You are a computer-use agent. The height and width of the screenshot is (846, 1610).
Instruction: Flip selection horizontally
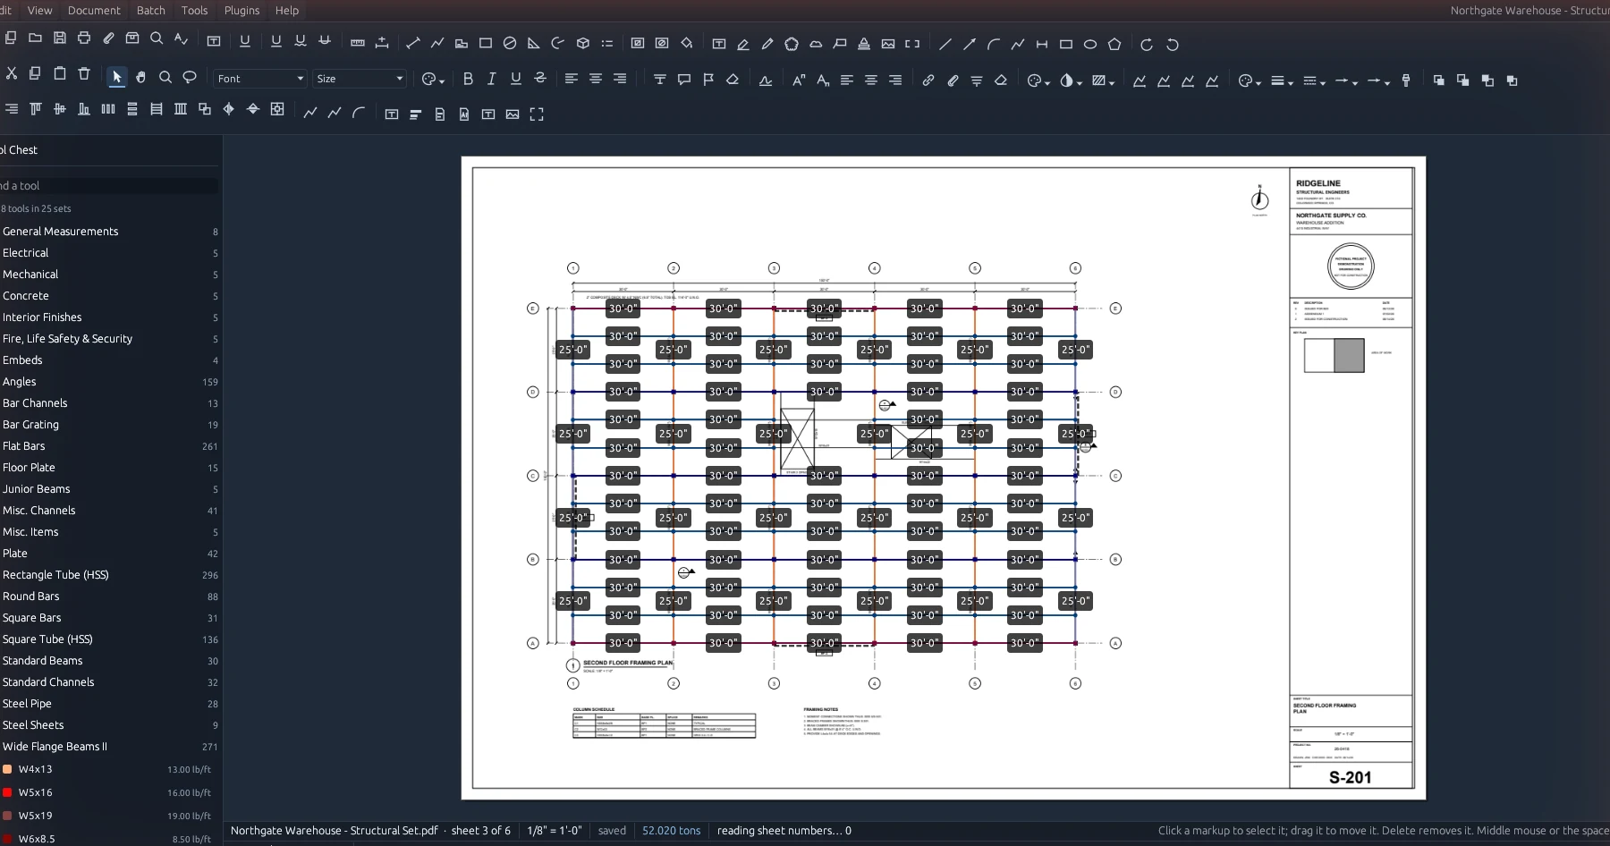point(229,109)
